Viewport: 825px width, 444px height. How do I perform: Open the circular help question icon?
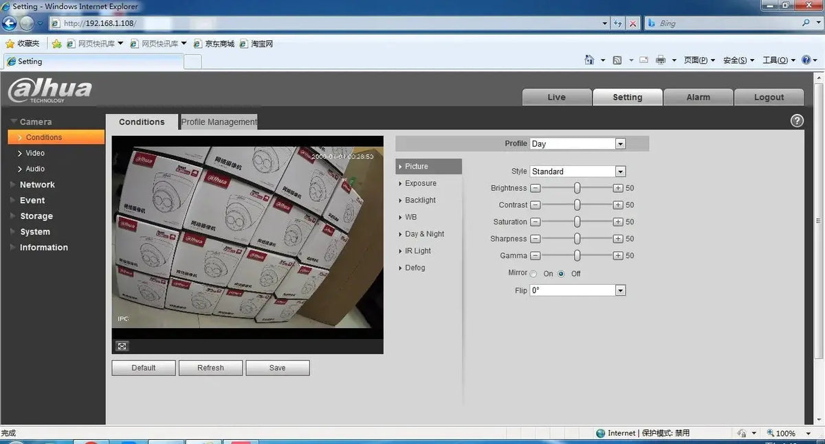click(x=797, y=121)
